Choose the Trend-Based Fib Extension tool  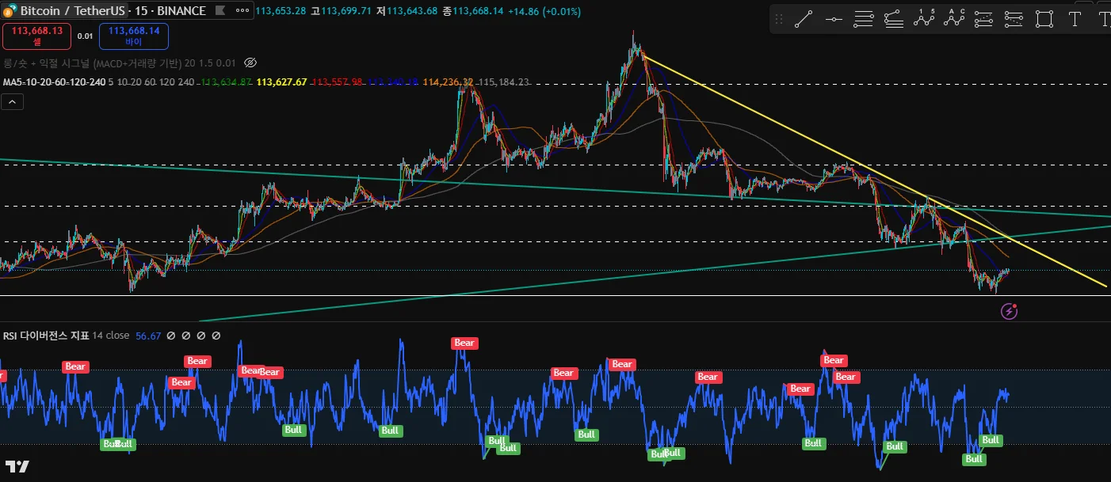894,20
